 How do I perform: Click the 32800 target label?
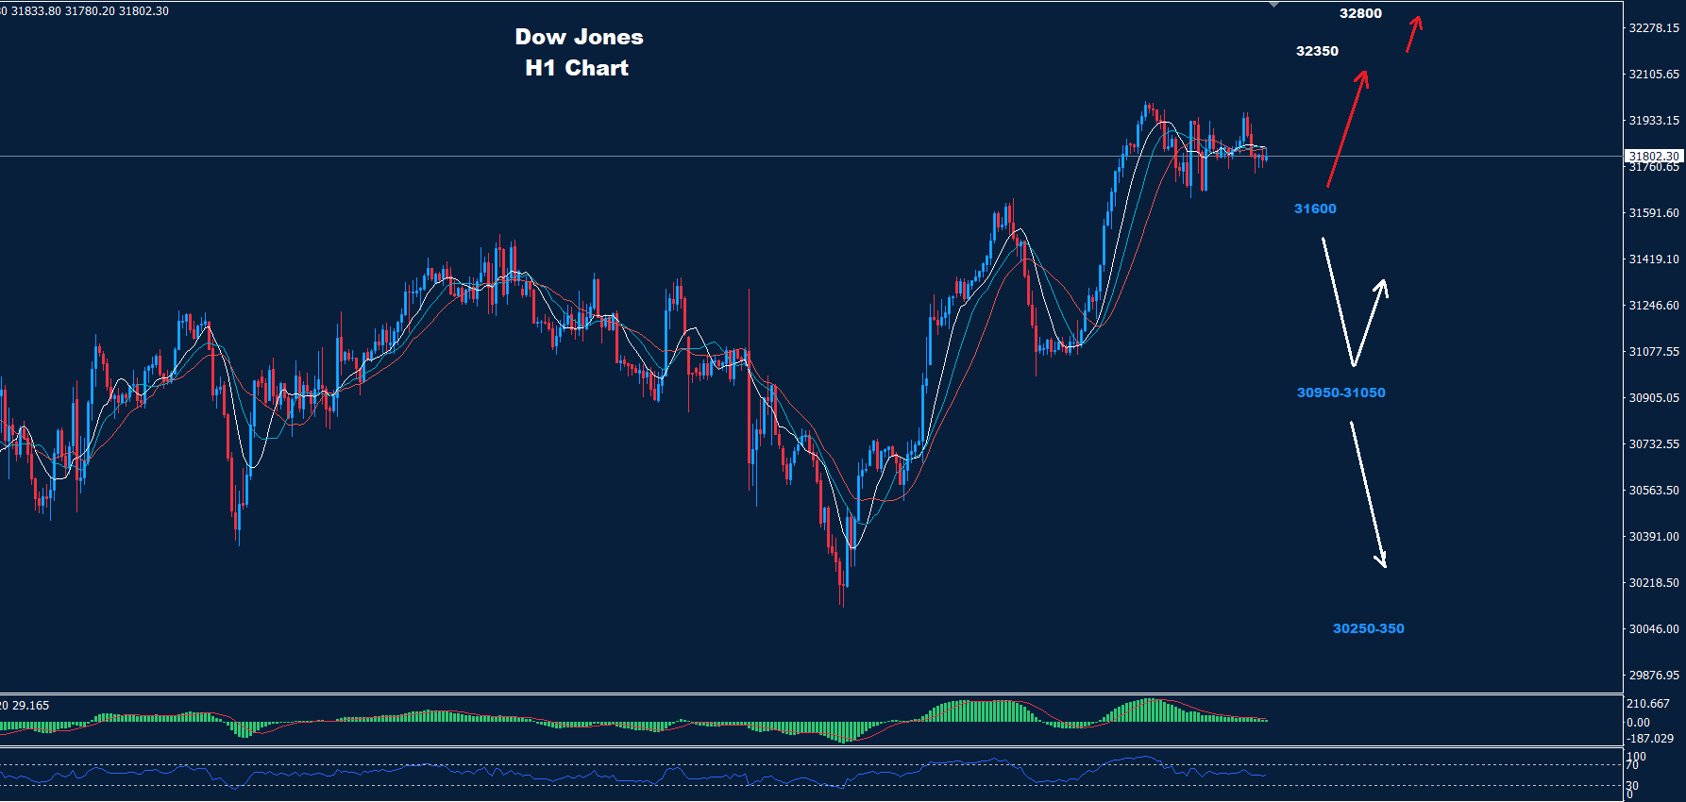tap(1360, 13)
